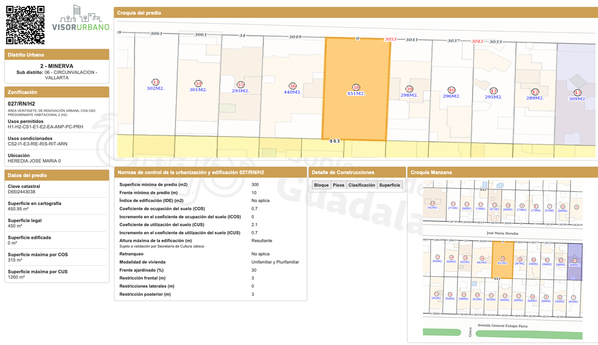This screenshot has width=598, height=345.
Task: Click the QR code image
Action: click(x=25, y=25)
